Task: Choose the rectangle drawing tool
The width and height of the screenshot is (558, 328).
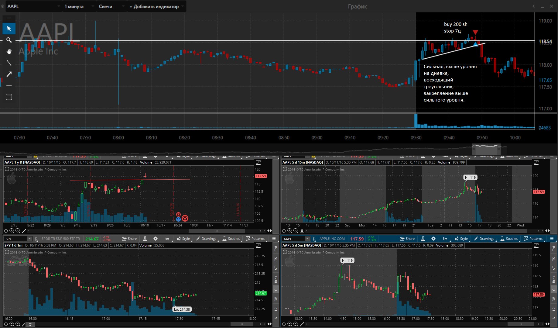Action: tap(9, 97)
